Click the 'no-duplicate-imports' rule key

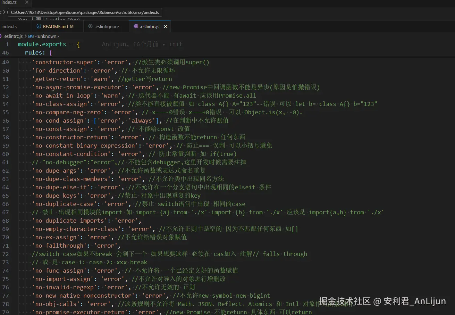[x=70, y=221]
